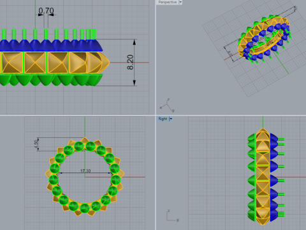
Task: Click the Right viewport title label
Action: [163, 119]
